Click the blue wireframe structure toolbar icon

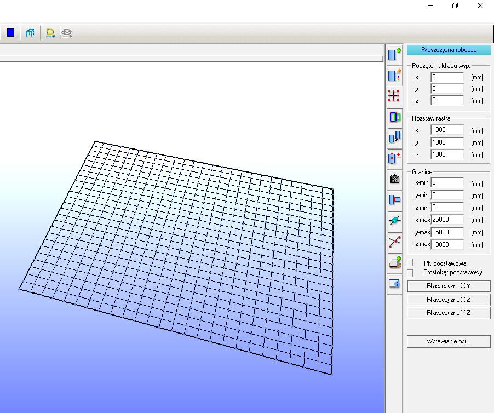coord(30,33)
